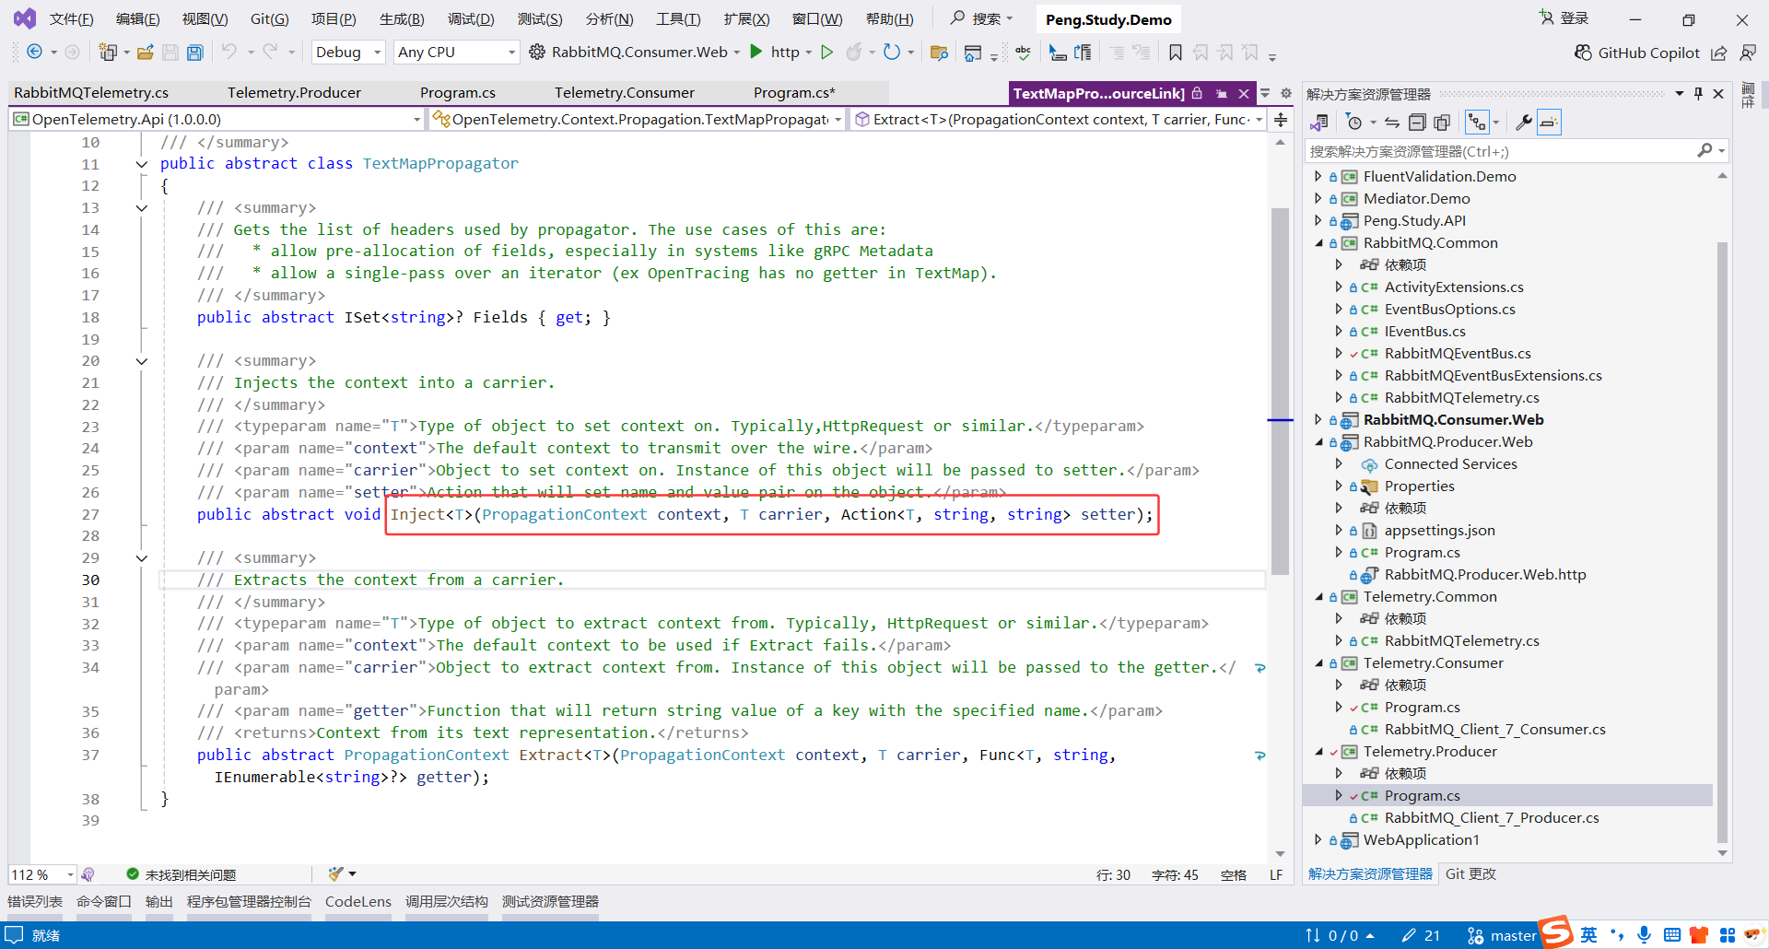Image resolution: width=1769 pixels, height=949 pixels.
Task: Click the Sogou input method S icon
Action: [x=1556, y=931]
